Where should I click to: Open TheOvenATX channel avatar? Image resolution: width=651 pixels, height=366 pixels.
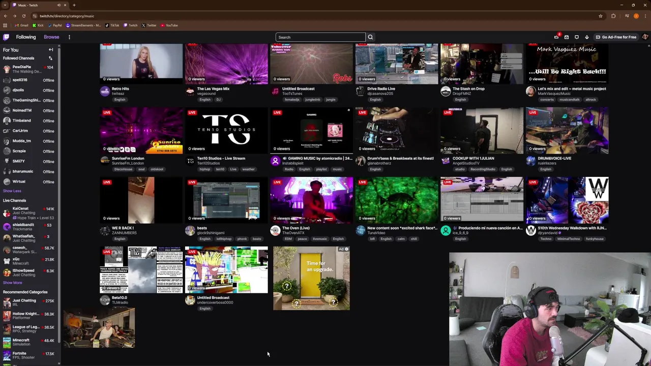click(x=275, y=231)
